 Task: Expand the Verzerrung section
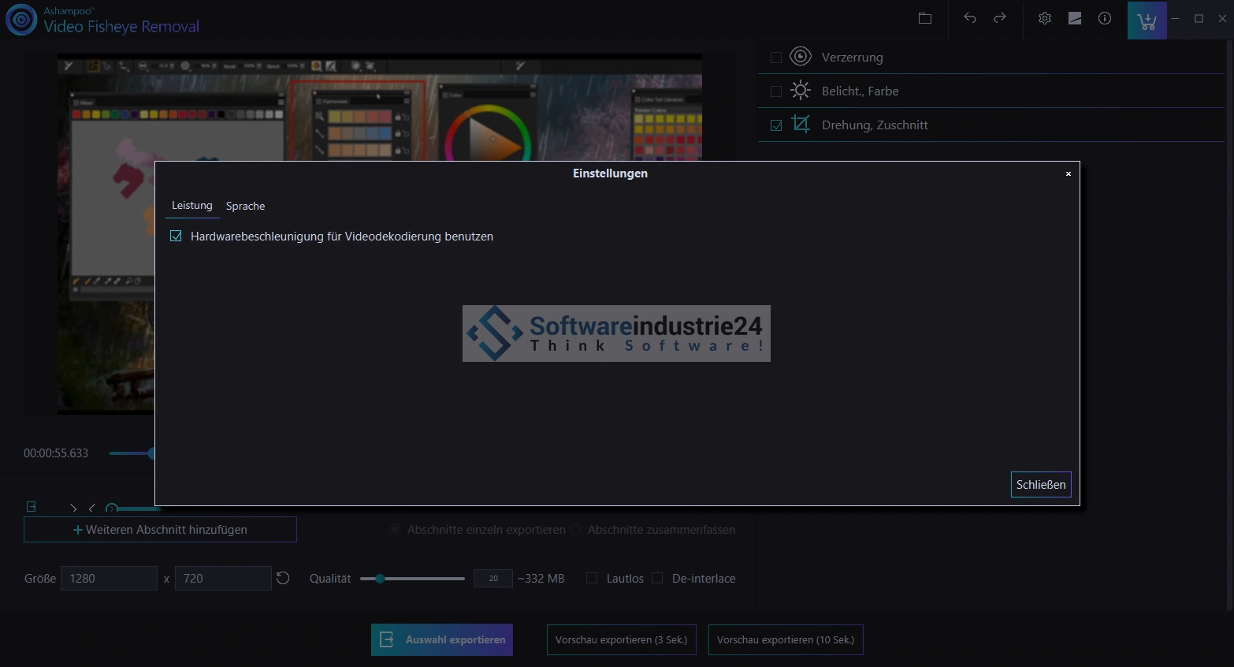[852, 58]
